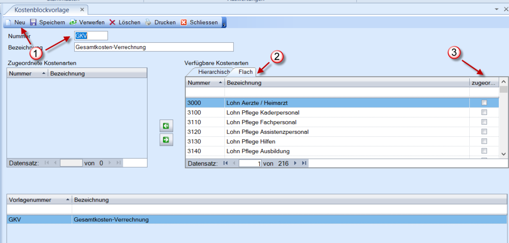The image size is (509, 243).
Task: Open the tab list dropdown arrow at top right
Action: pos(496,9)
